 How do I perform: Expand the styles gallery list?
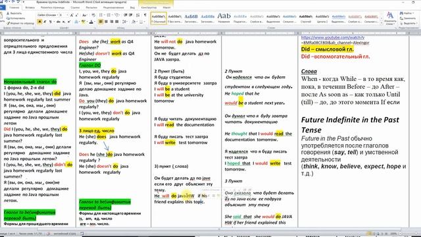pos(382,22)
